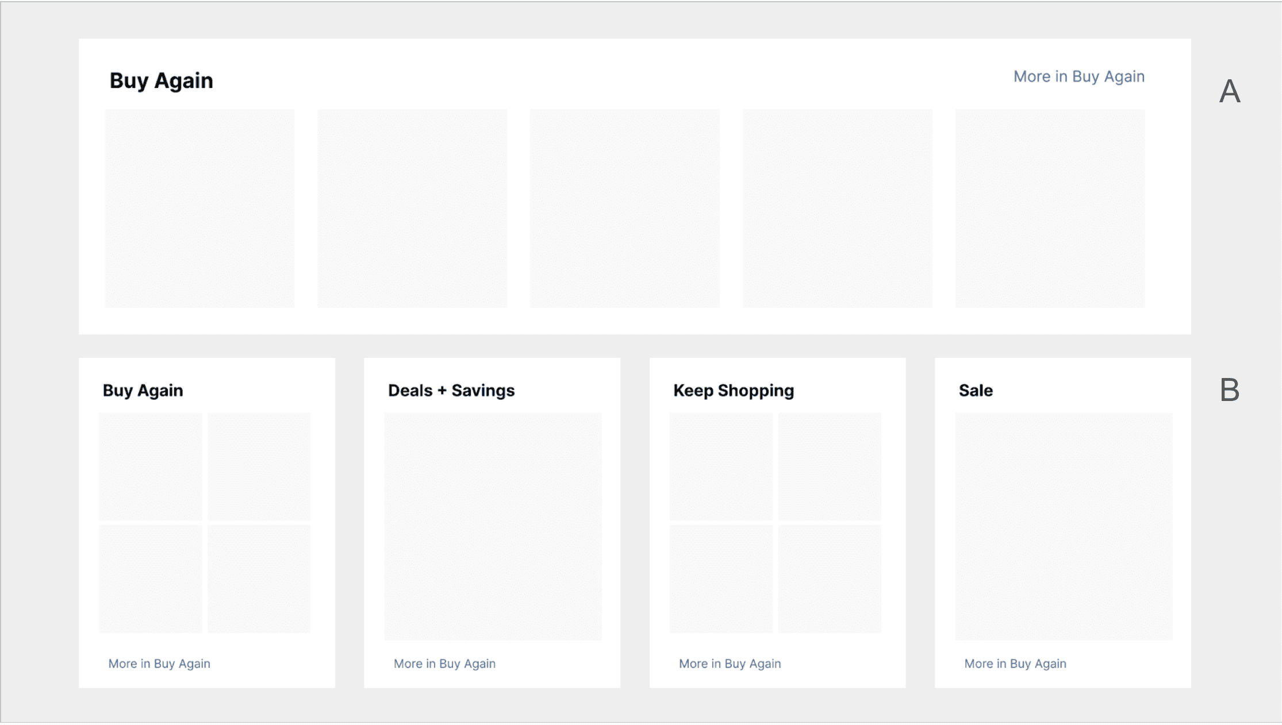Select fifth placeholder in wide Buy Again row
This screenshot has height=725, width=1282.
[x=1050, y=209]
